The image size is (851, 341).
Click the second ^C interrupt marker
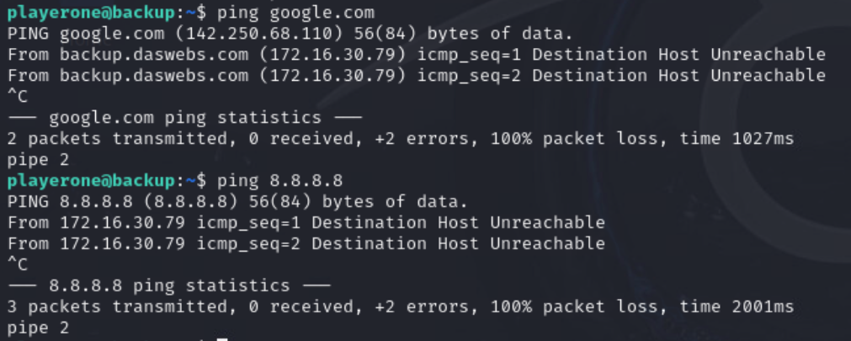[18, 264]
